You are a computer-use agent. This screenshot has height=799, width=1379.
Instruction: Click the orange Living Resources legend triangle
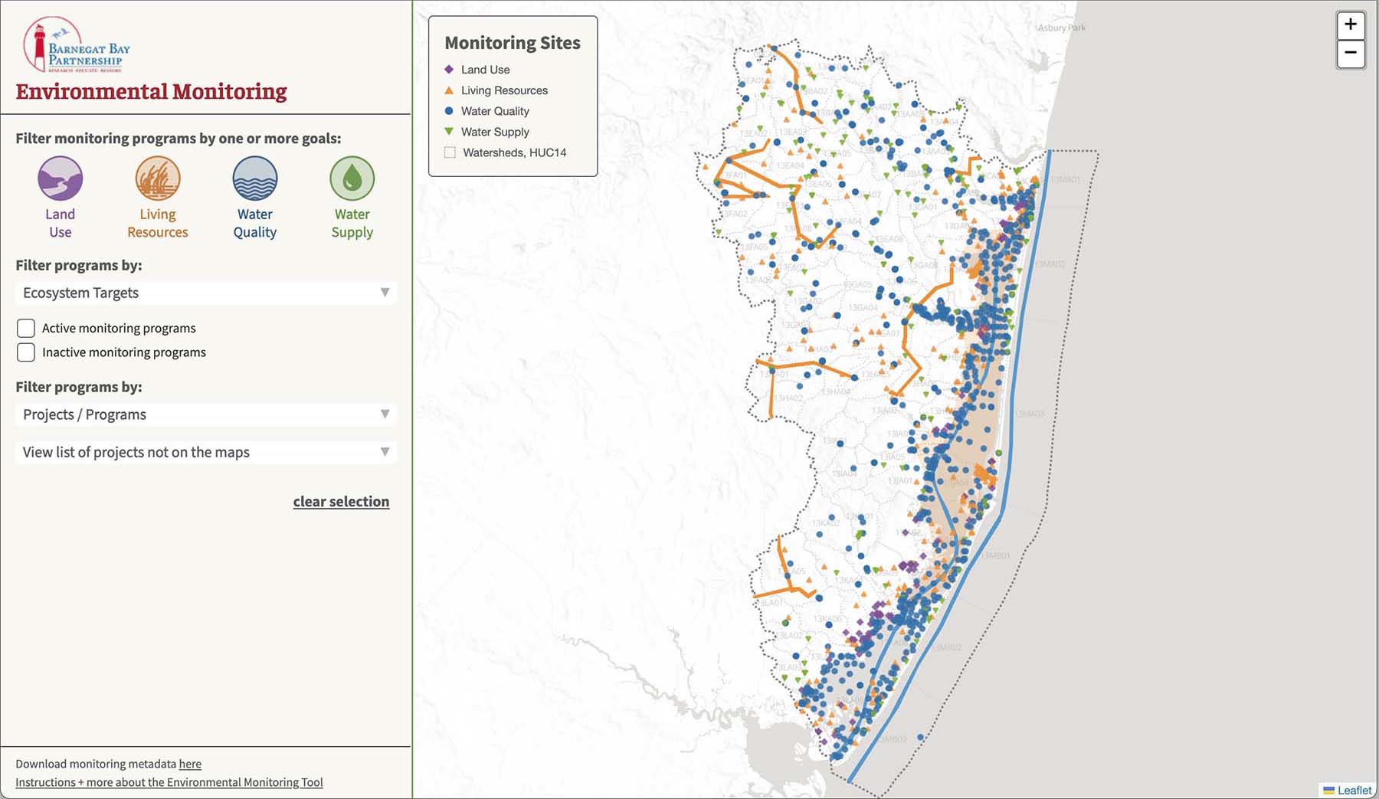[x=449, y=90]
